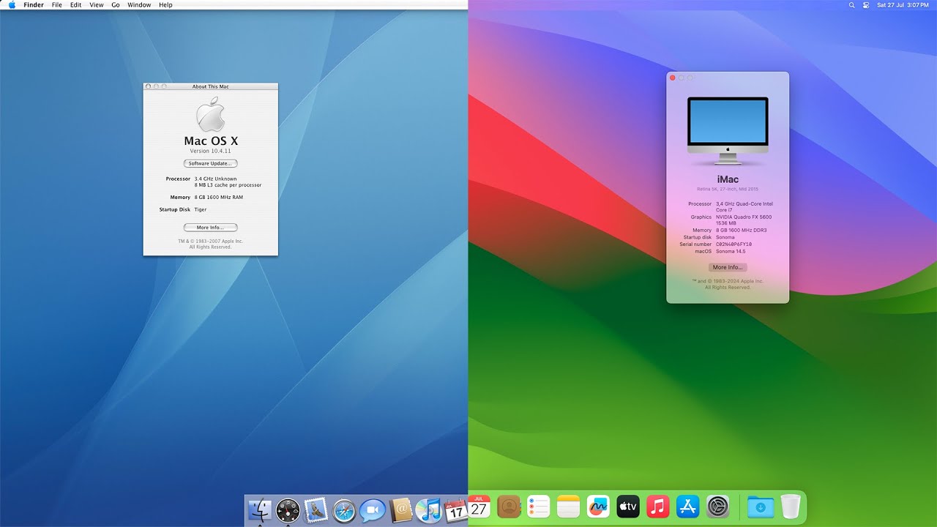Open the Help menu
Image resolution: width=937 pixels, height=527 pixels.
tap(166, 4)
